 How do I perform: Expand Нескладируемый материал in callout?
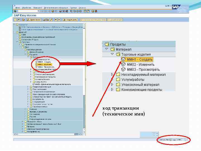pos(112,74)
